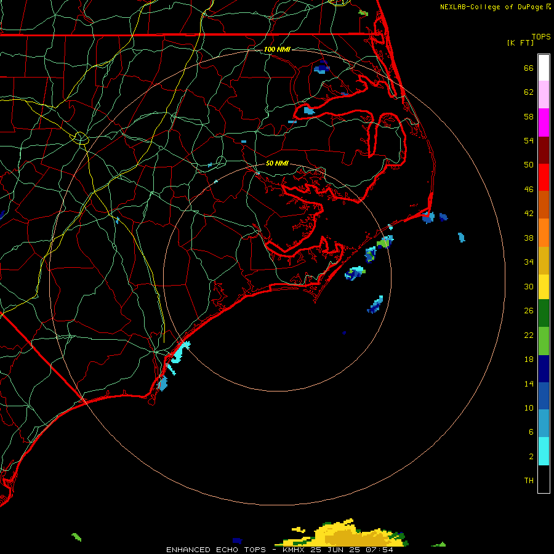This screenshot has height=554, width=554.
Task: Click the KMHX station identifier in caption
Action: [x=294, y=550]
